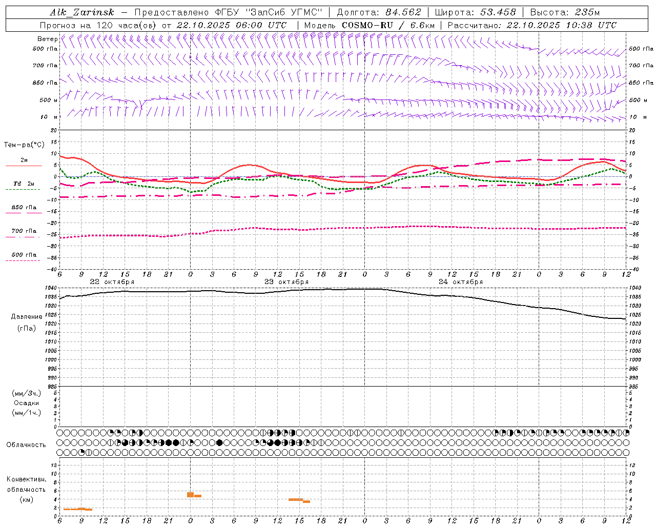656x525 pixels.
Task: Click the 20 value at top of right temperature axis
Action: click(632, 130)
